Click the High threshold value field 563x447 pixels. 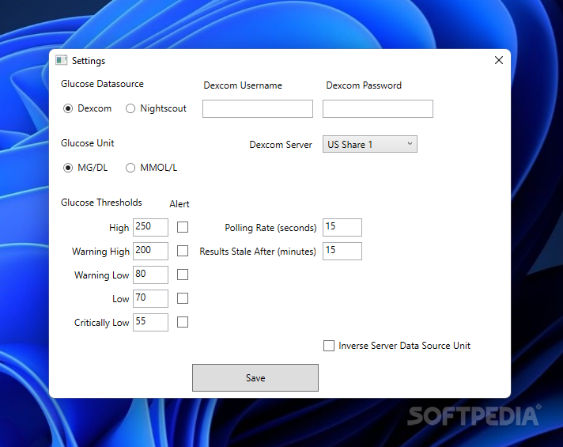(150, 227)
